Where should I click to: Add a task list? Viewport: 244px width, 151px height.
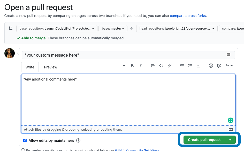pyautogui.click(x=199, y=66)
